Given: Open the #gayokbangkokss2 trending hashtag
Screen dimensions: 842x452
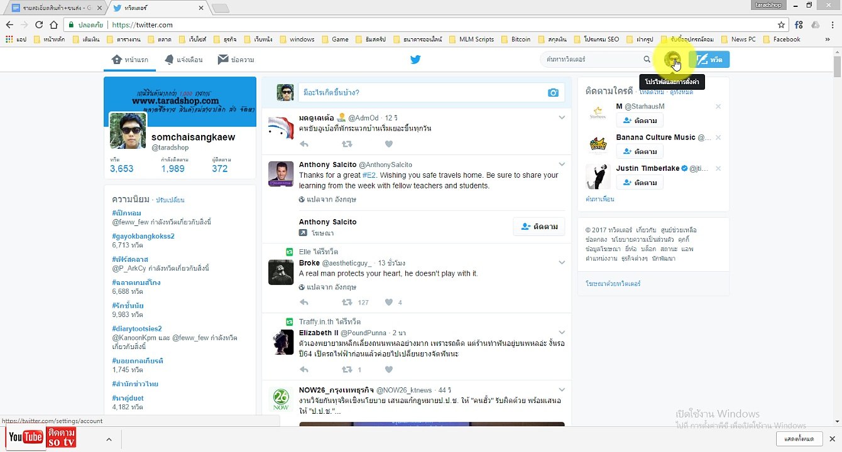Looking at the screenshot, I should pos(143,236).
